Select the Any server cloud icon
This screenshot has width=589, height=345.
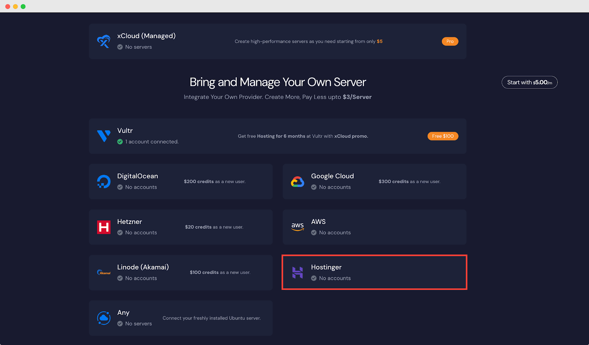point(103,318)
